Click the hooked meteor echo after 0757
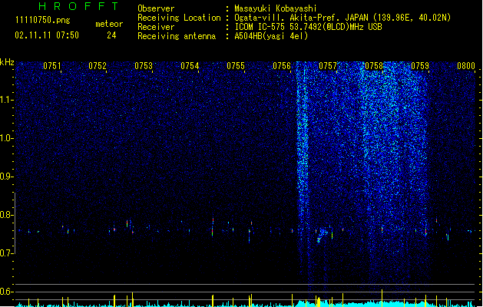 (323, 235)
